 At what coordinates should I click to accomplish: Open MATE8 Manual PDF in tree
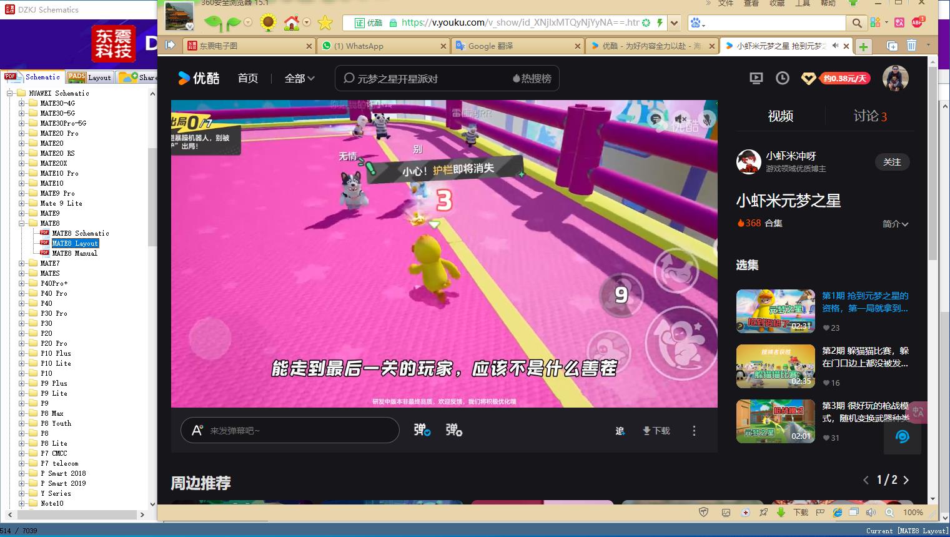point(74,253)
